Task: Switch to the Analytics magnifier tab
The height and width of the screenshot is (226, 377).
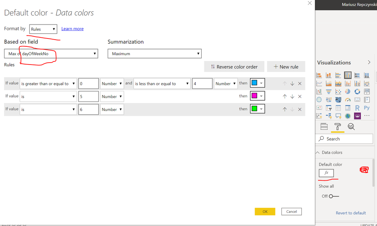Action: (x=351, y=126)
